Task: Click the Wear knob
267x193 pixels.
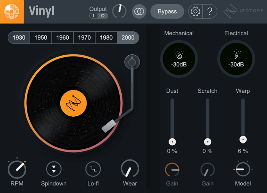Action: click(130, 169)
